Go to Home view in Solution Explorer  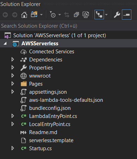pos(24,15)
